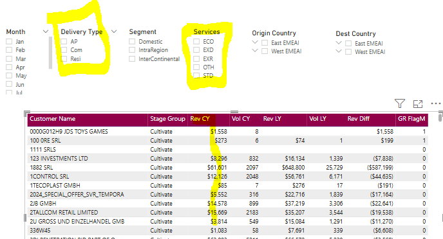The width and height of the screenshot is (443, 239).
Task: Select 123 INVESTMENTS LTD customer
Action: pos(59,159)
